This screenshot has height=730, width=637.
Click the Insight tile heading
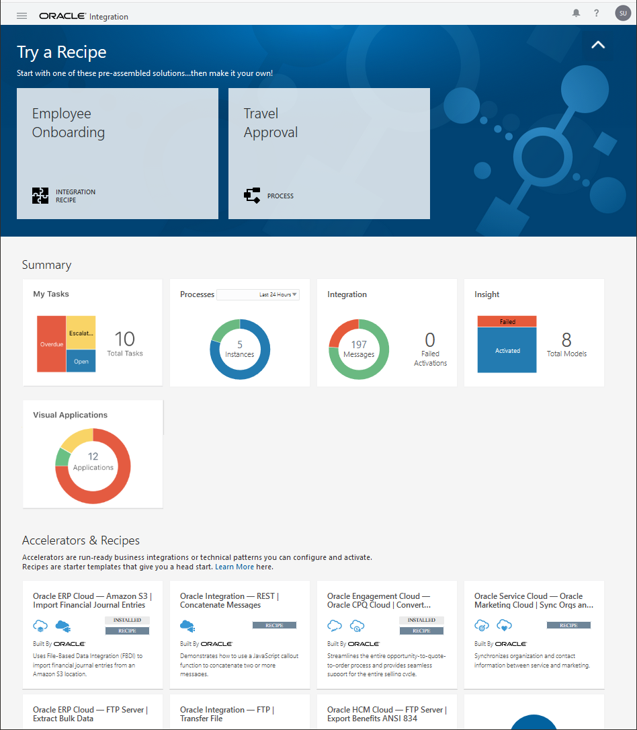coord(486,294)
